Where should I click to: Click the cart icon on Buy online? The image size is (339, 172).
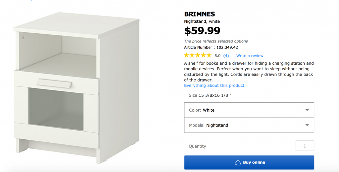[238, 163]
